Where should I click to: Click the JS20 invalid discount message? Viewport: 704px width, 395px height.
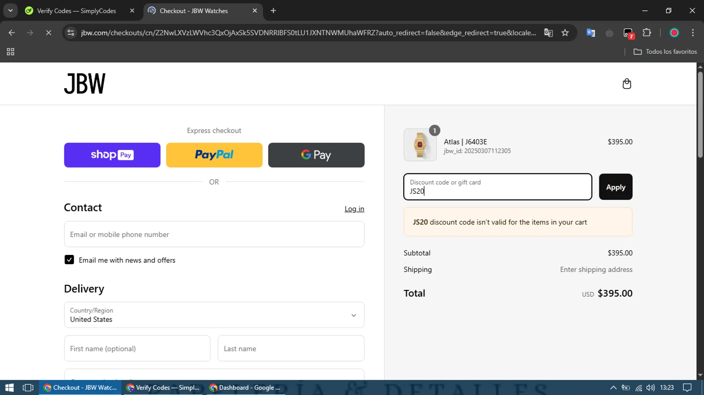(x=518, y=222)
